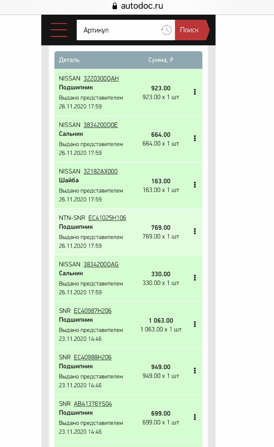The height and width of the screenshot is (447, 274).
Task: Click the Поиск search button
Action: tap(190, 30)
